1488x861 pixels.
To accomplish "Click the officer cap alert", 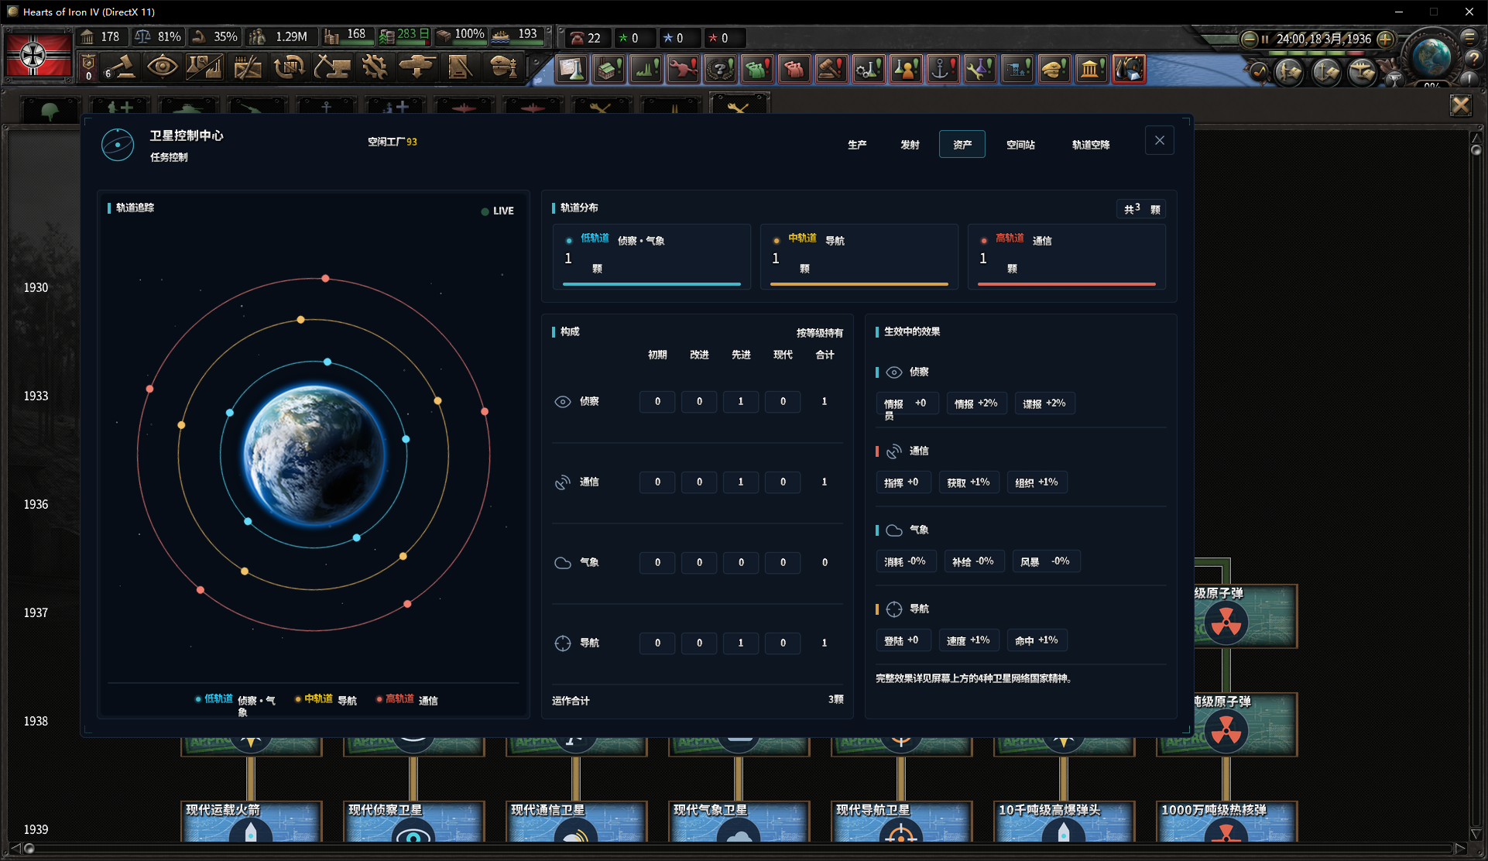I will (1054, 69).
